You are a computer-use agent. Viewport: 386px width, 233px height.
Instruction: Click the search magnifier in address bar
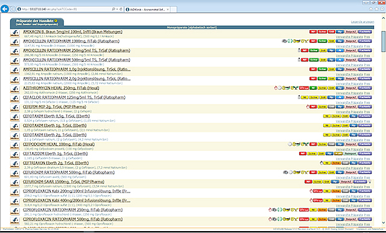point(113,9)
